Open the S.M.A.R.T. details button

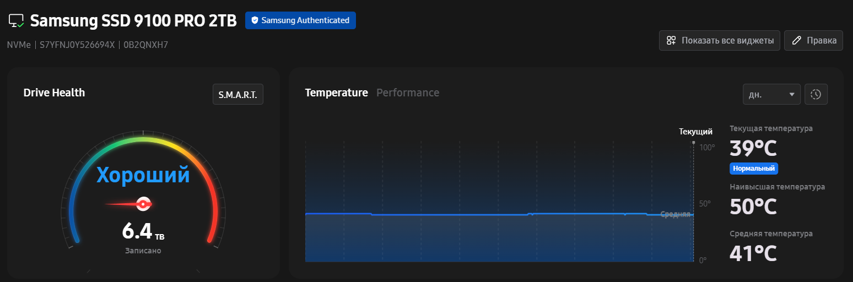237,94
